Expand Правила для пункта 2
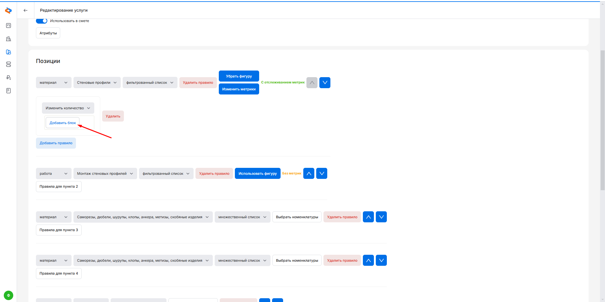This screenshot has width=605, height=302. pyautogui.click(x=59, y=186)
